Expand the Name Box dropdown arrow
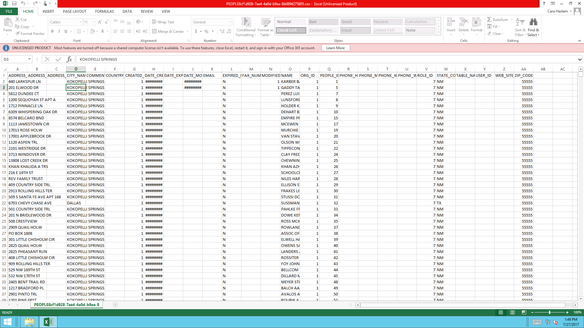The width and height of the screenshot is (584, 328). pos(29,59)
